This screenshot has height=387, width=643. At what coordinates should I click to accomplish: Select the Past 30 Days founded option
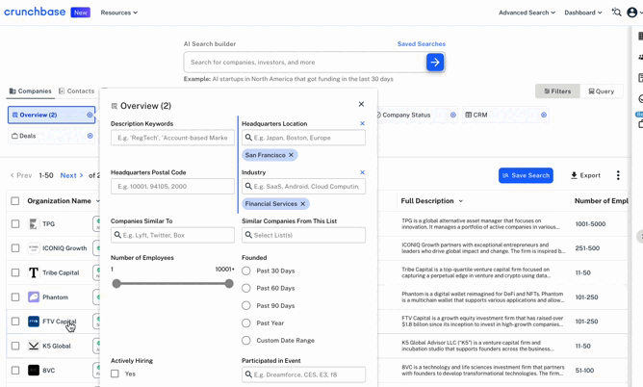pyautogui.click(x=246, y=271)
